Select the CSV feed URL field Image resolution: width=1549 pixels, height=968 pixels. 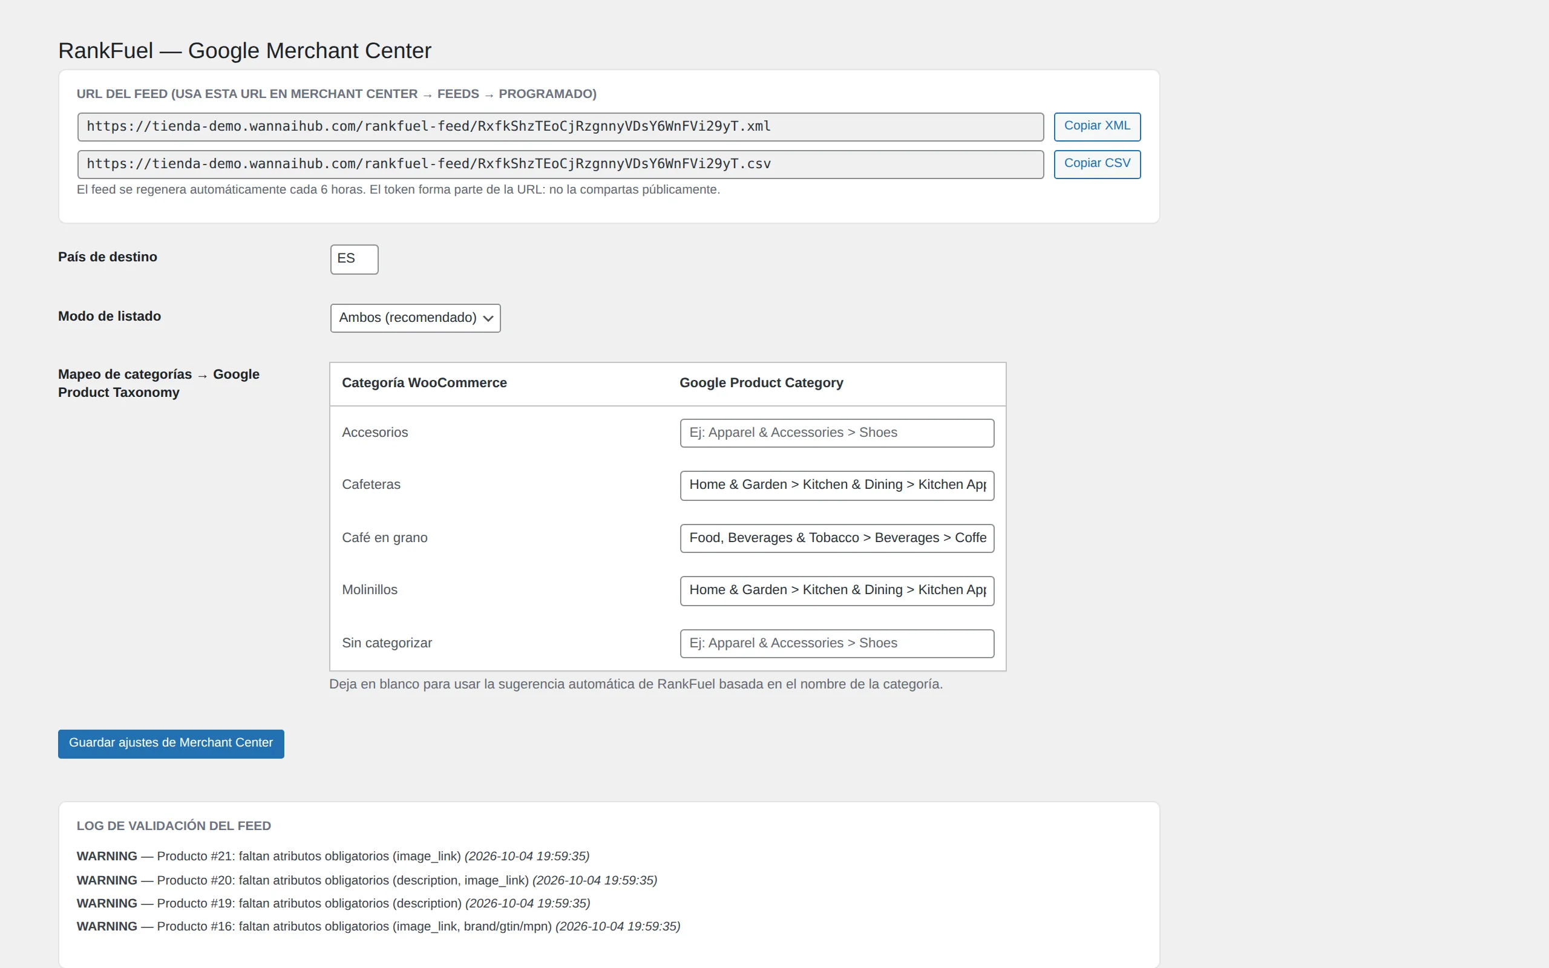pos(560,164)
